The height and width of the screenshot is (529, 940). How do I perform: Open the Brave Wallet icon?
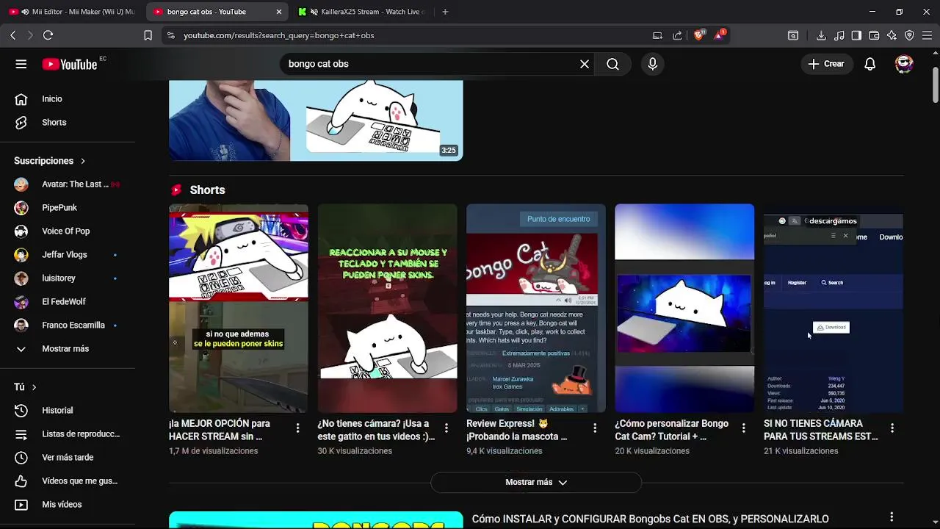click(x=874, y=35)
